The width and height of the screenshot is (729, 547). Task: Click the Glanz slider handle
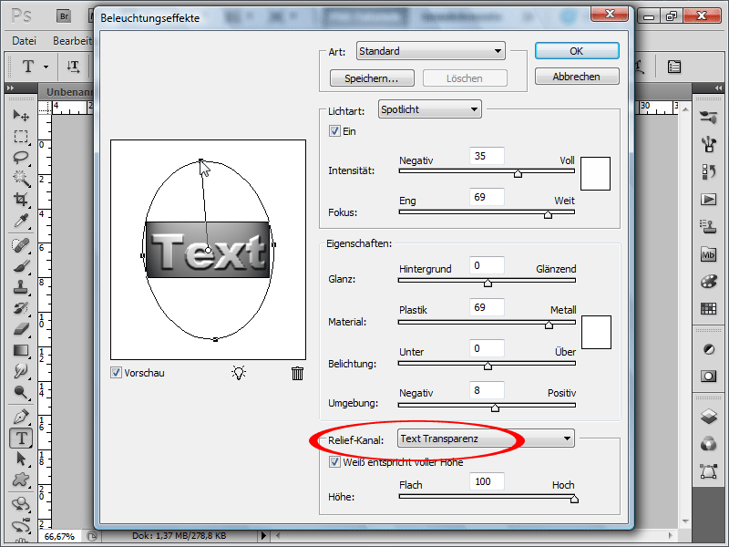[x=488, y=283]
